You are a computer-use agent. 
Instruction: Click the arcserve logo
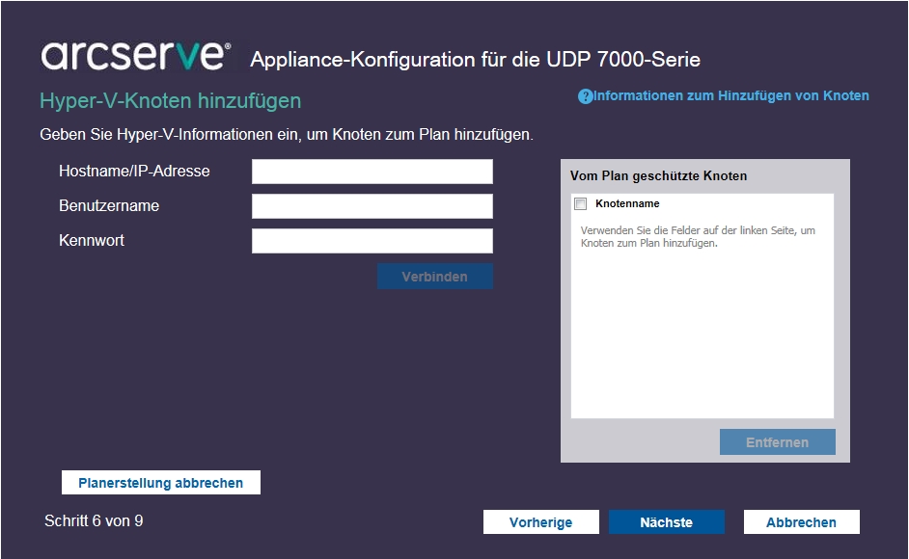pyautogui.click(x=136, y=56)
